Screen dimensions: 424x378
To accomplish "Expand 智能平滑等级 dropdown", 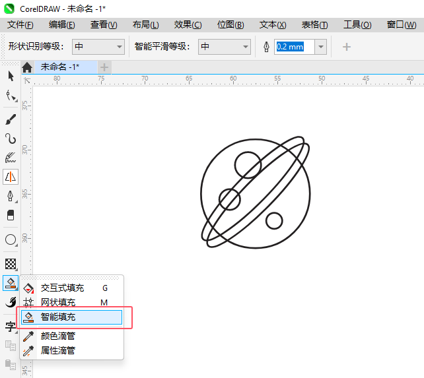I will [225, 47].
